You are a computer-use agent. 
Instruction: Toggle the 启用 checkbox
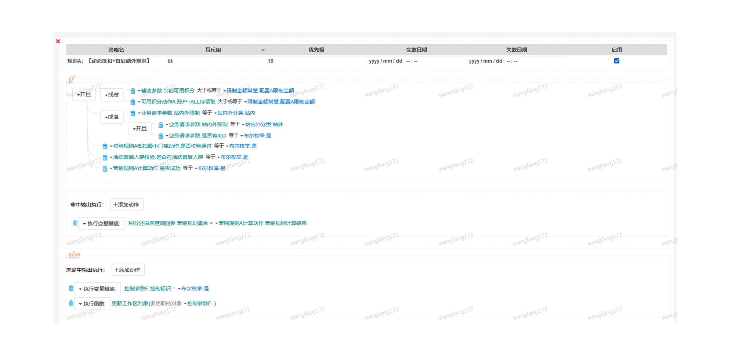pos(616,61)
